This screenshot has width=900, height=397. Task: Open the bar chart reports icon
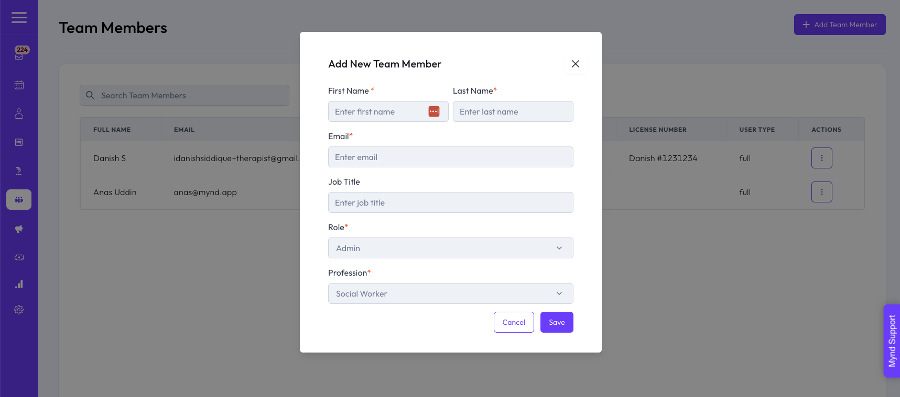[x=19, y=284]
